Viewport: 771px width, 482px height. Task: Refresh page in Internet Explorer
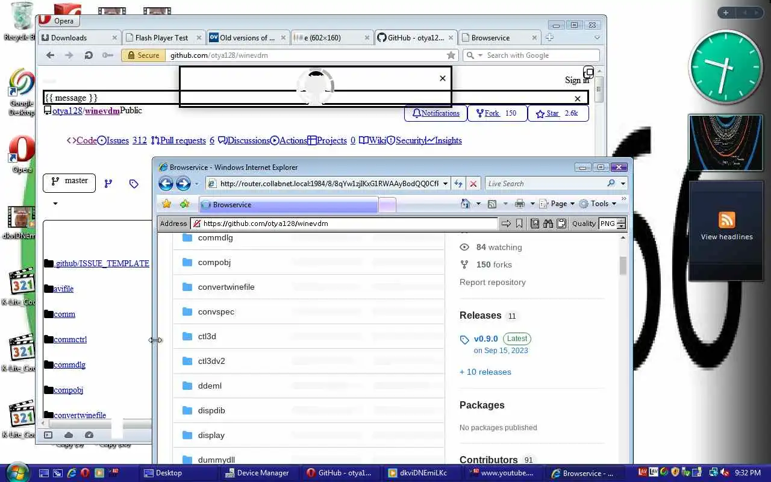tap(458, 184)
